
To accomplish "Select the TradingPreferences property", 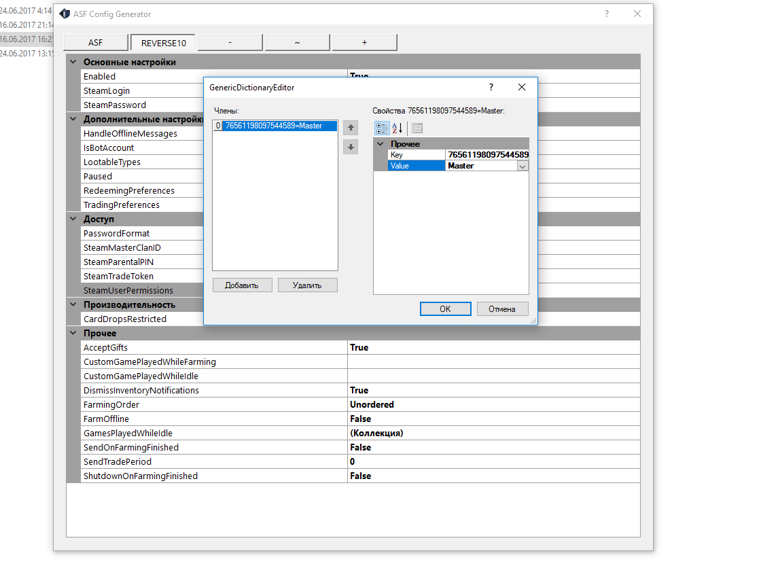I will pyautogui.click(x=142, y=205).
